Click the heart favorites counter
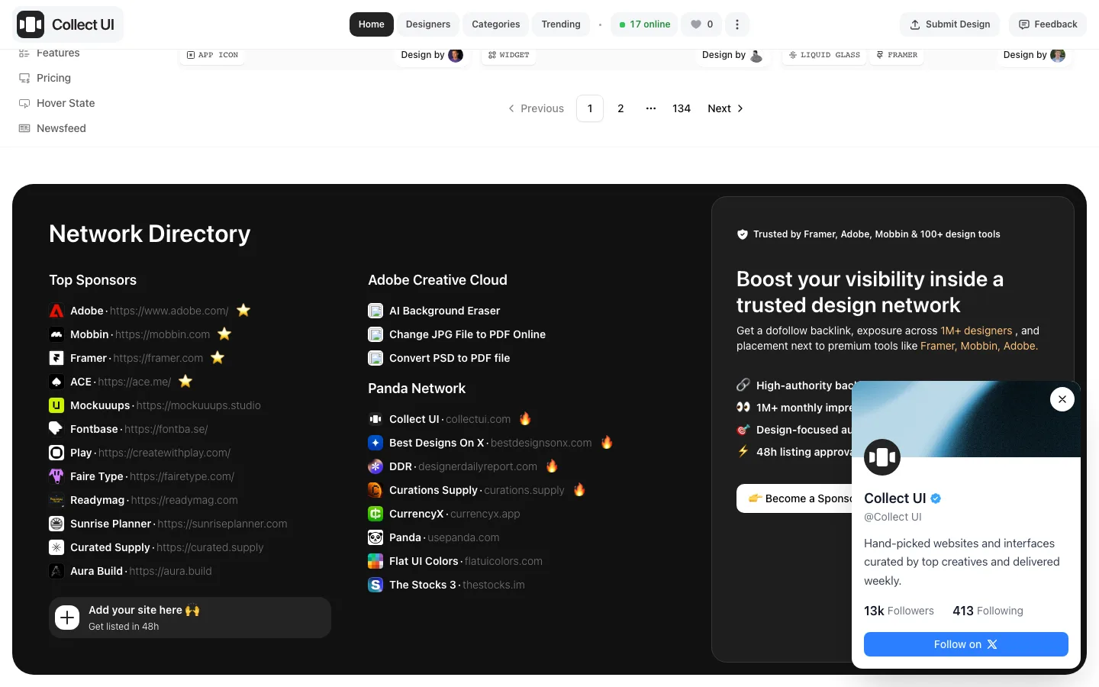The height and width of the screenshot is (687, 1099). tap(701, 24)
